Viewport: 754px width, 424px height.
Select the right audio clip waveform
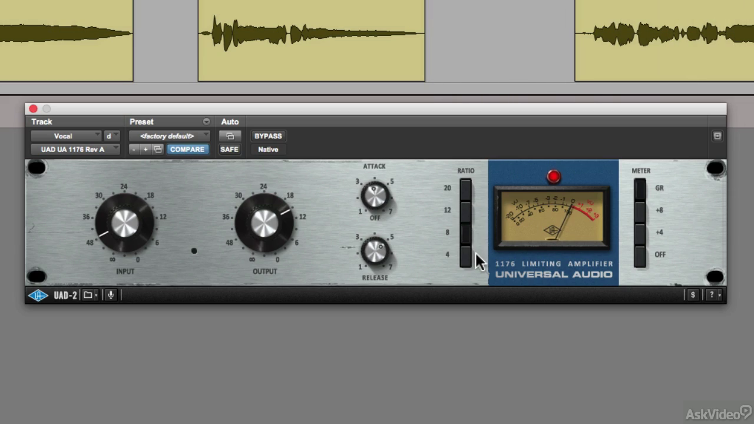(664, 41)
